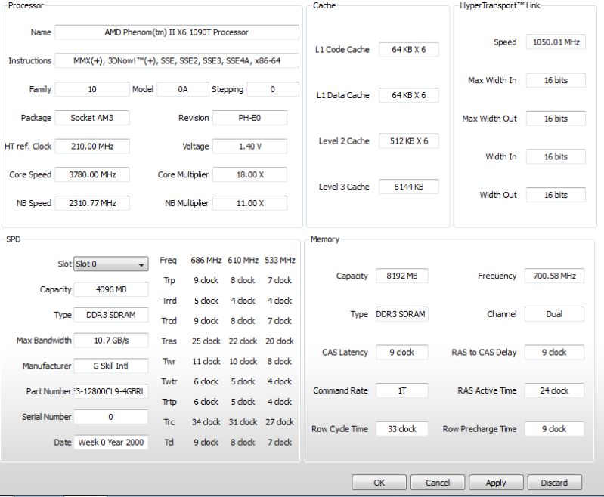Click the NB Speed 2310.77 MHz field
The height and width of the screenshot is (497, 604).
click(92, 203)
